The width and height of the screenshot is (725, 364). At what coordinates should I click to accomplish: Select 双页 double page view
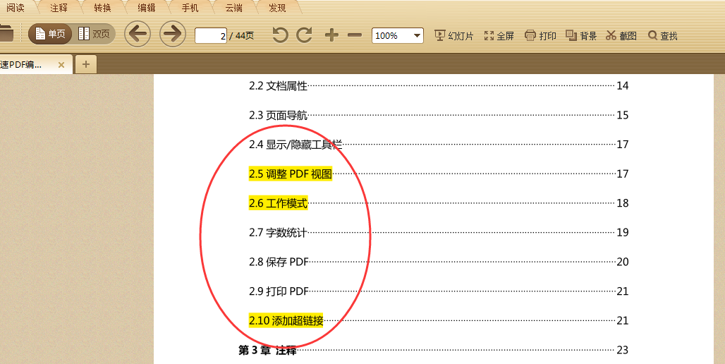click(94, 34)
